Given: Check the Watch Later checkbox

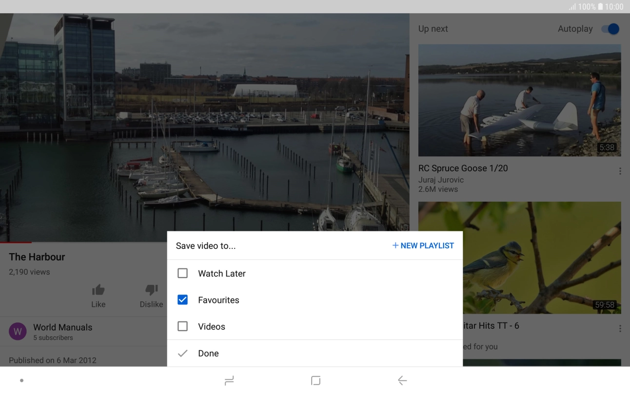Looking at the screenshot, I should coord(182,274).
